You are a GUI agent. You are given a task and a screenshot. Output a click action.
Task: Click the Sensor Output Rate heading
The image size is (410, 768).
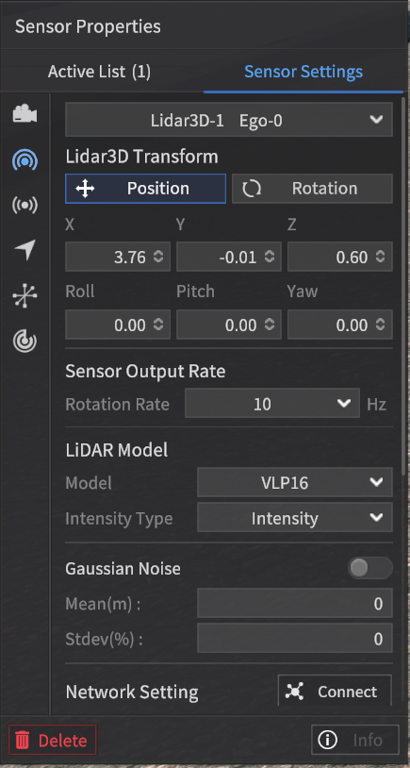(145, 372)
